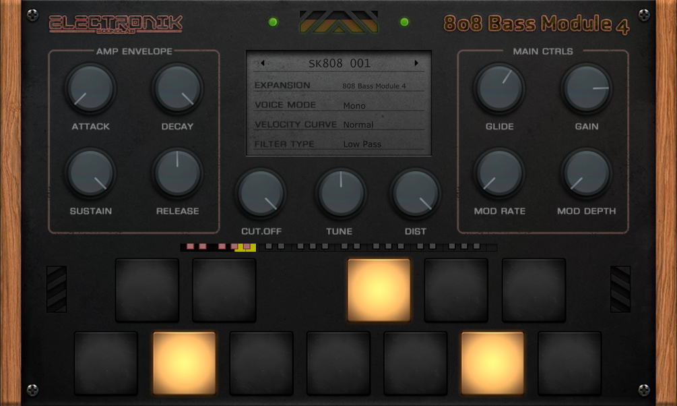Screen dimensions: 677x406
Task: Click the DIST knob
Action: coord(416,194)
